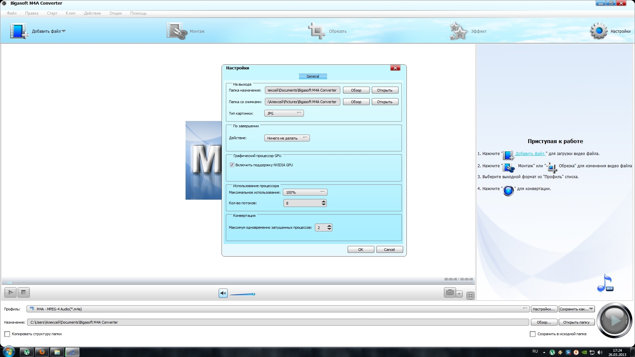Mute audio with the speaker icon
Screen dimensions: 635x357
point(223,293)
